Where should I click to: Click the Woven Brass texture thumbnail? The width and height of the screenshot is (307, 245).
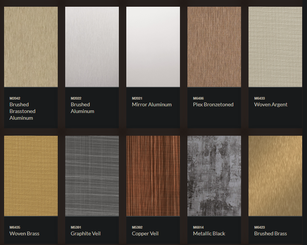point(31,176)
